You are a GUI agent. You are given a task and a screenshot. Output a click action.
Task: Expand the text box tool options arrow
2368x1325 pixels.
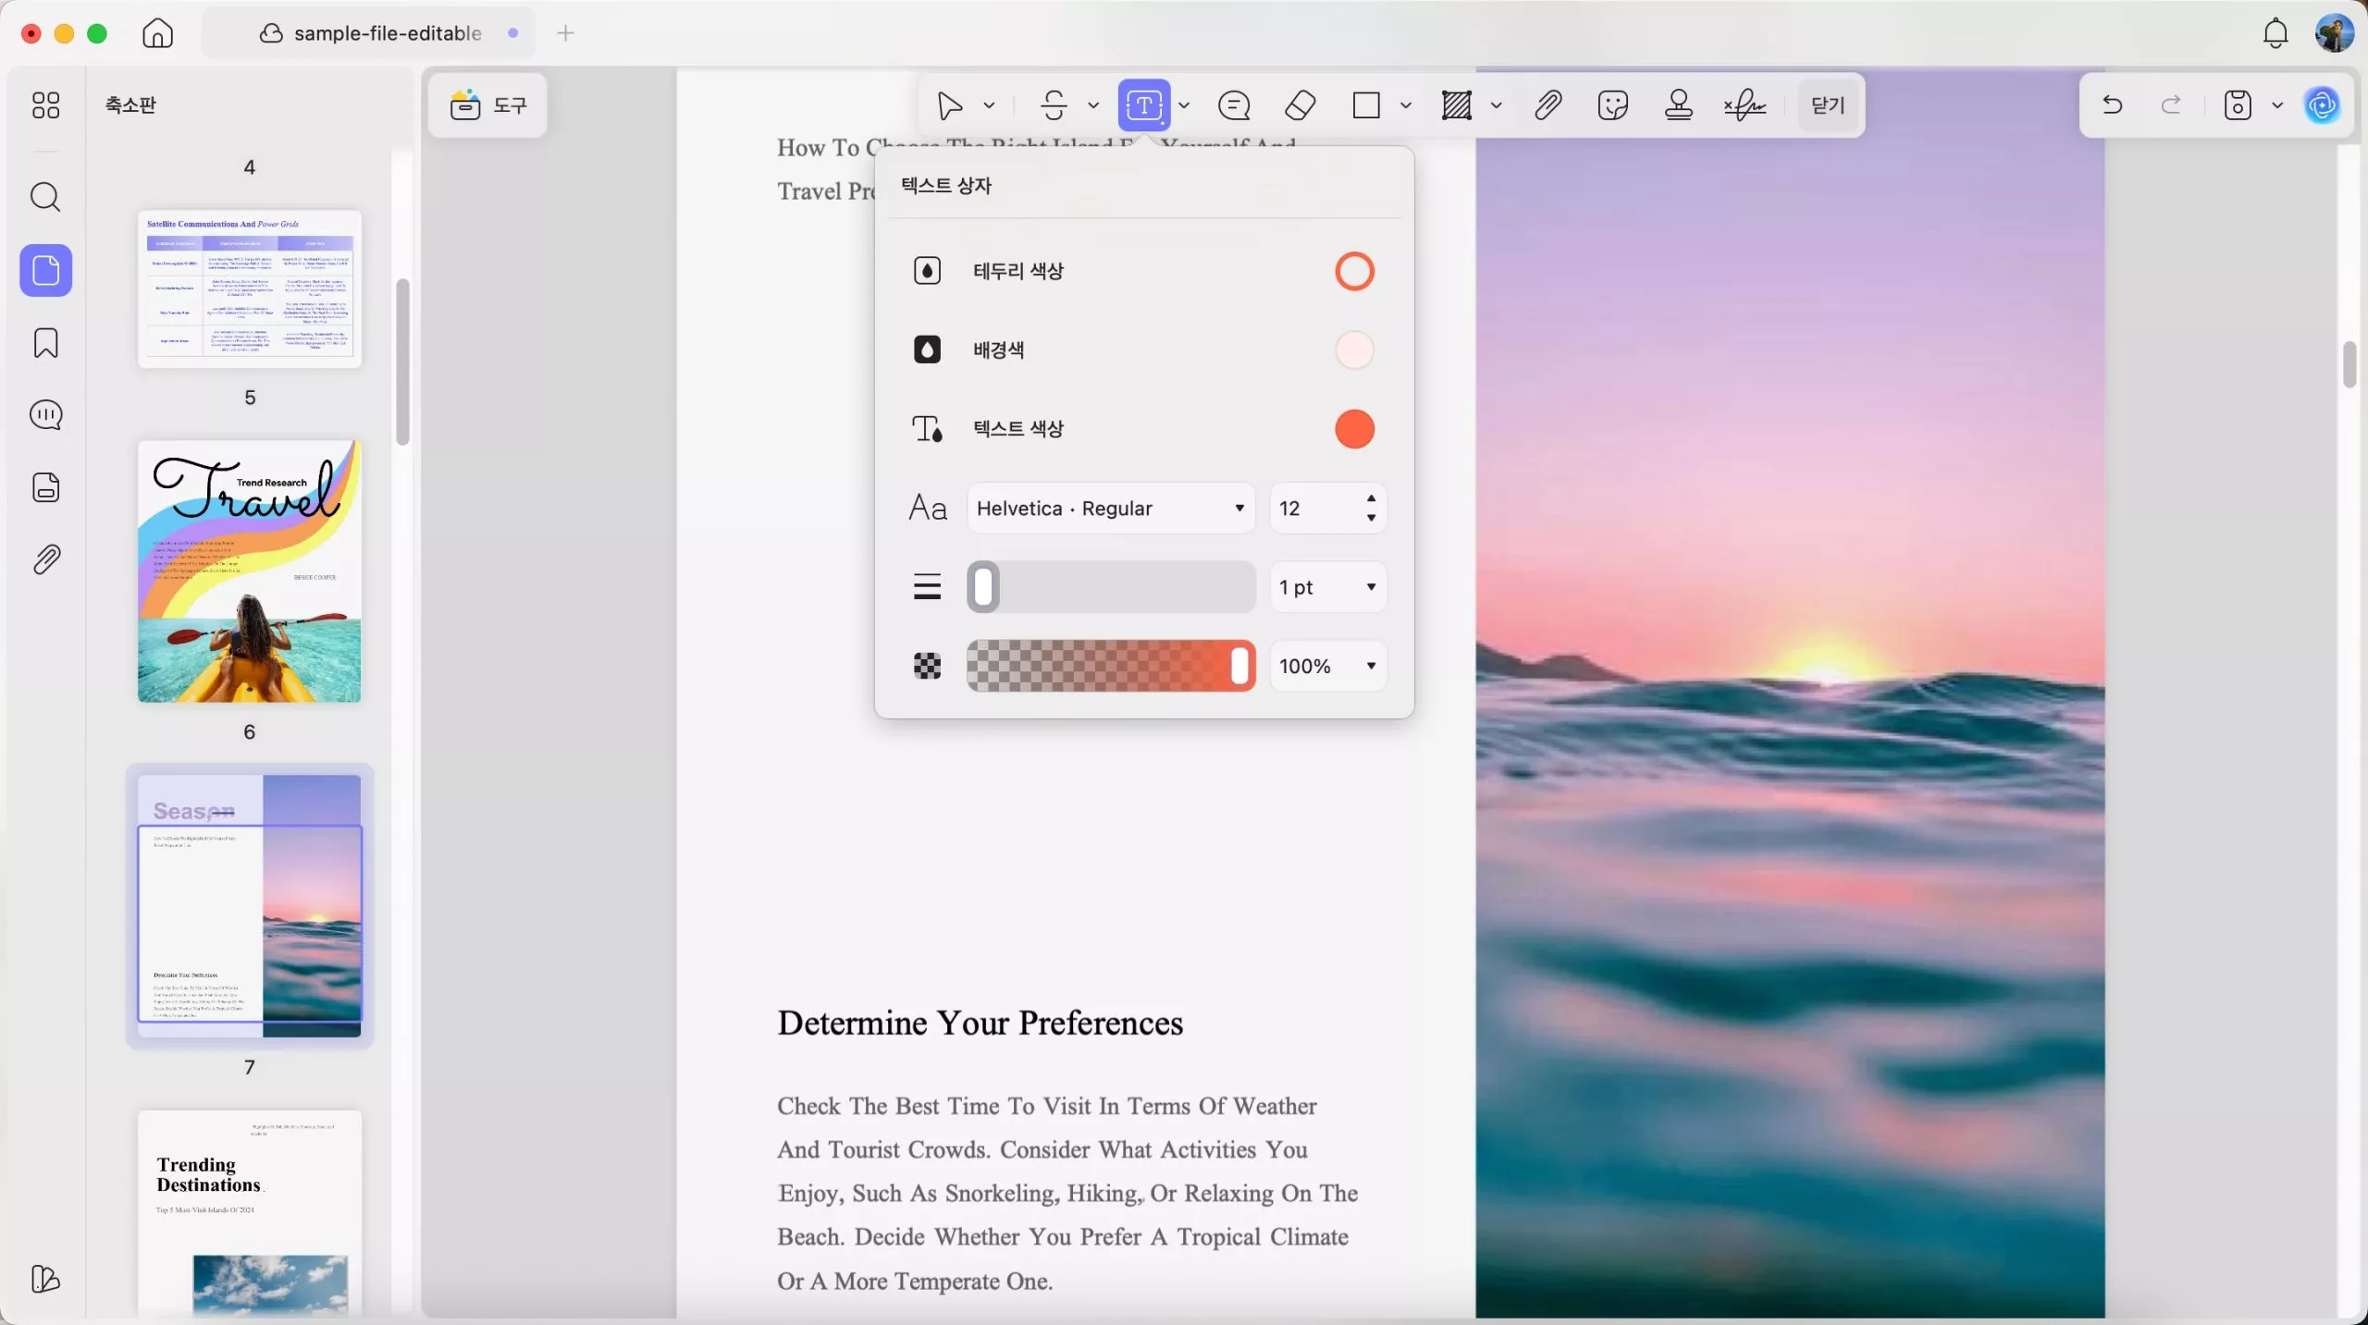click(x=1184, y=105)
